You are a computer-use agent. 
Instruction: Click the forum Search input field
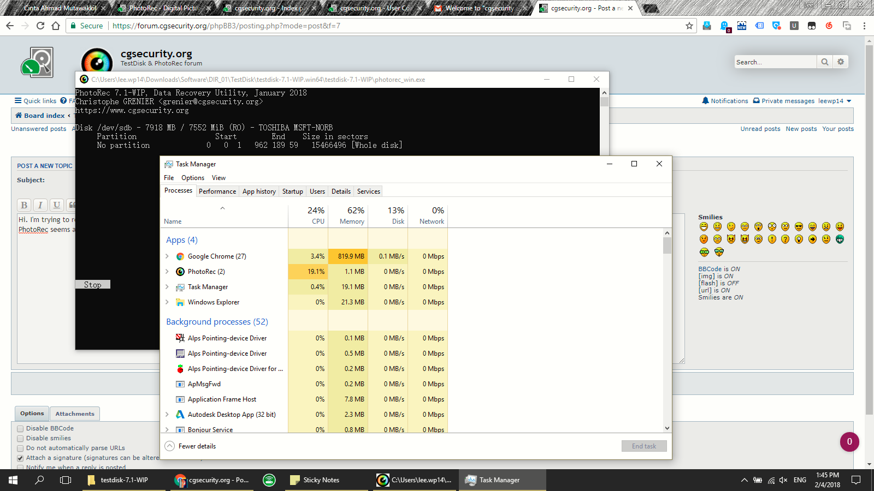point(776,62)
